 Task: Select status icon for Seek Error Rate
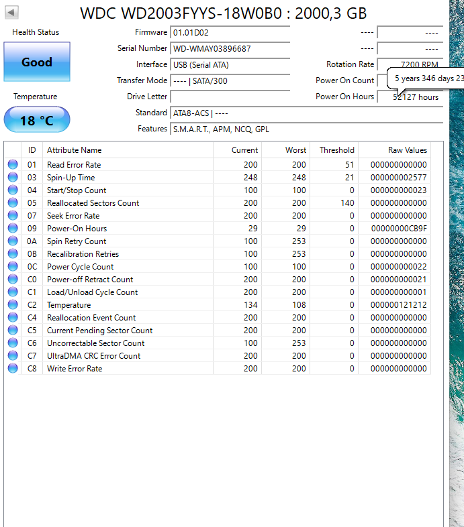(13, 216)
